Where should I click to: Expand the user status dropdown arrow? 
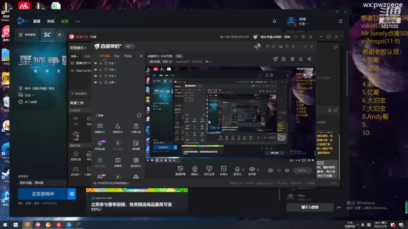(x=308, y=24)
